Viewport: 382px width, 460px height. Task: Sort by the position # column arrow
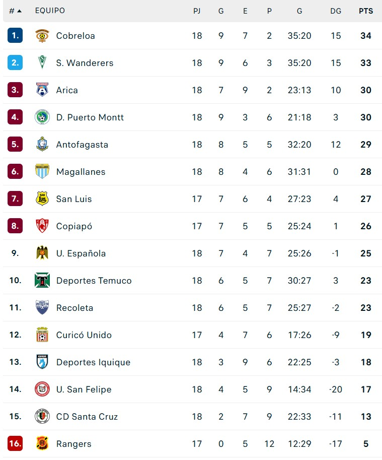[19, 11]
